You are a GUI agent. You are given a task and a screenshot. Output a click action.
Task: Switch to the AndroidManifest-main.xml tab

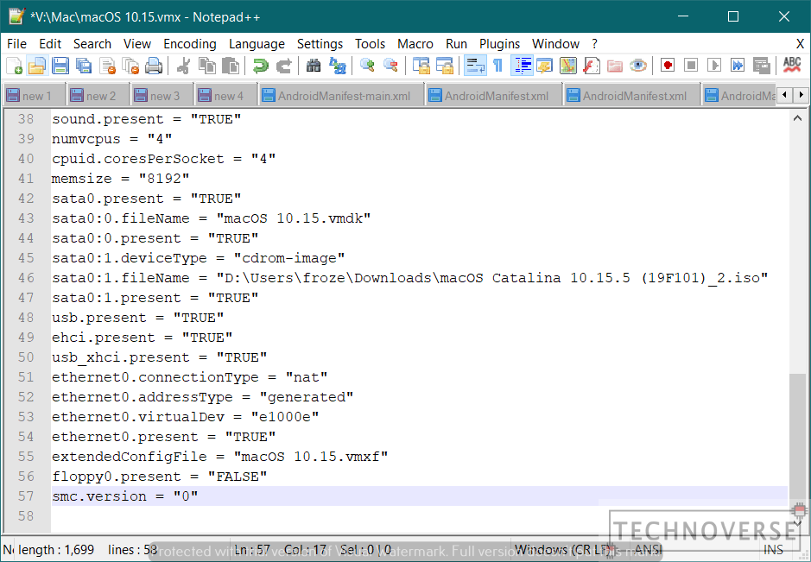point(343,96)
